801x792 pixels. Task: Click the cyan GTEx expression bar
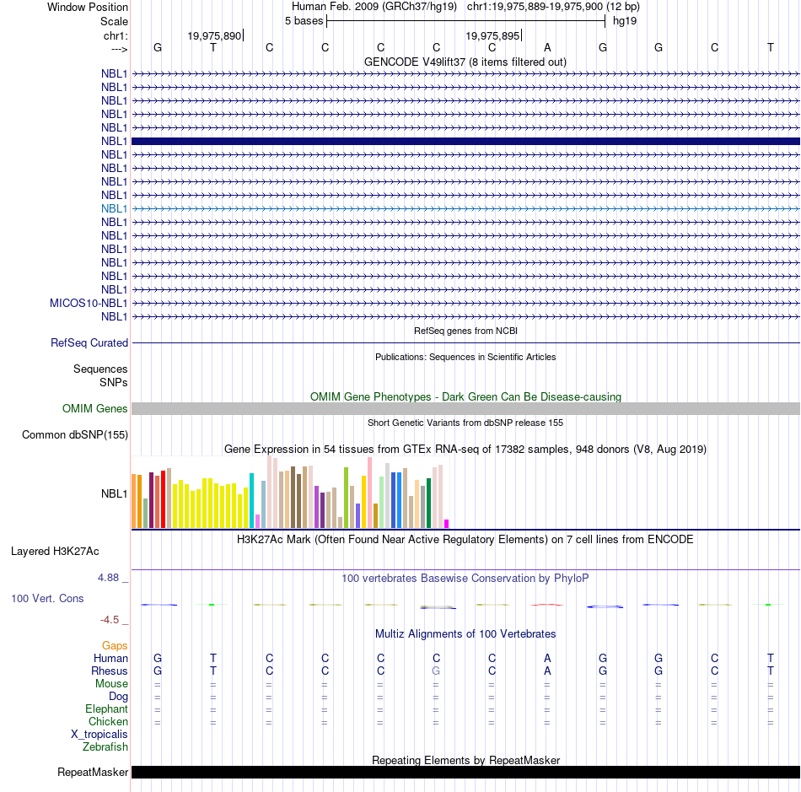click(x=251, y=500)
